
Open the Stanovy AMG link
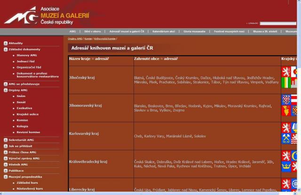coord(27,55)
